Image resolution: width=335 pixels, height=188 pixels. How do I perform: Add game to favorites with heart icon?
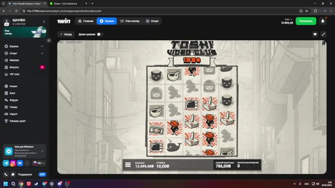coord(315,34)
